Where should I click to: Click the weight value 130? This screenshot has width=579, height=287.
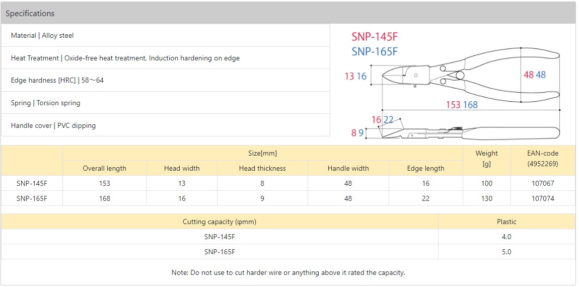pos(487,198)
